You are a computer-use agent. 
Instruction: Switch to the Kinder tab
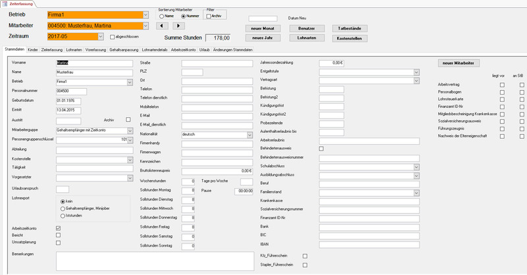pos(33,50)
